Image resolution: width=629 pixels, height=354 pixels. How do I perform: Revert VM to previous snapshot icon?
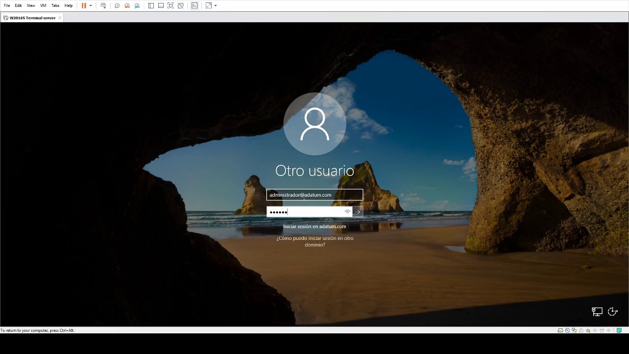(x=127, y=5)
